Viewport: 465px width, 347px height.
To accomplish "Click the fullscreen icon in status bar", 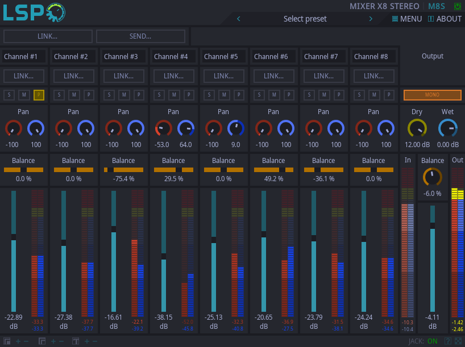I will point(458,341).
